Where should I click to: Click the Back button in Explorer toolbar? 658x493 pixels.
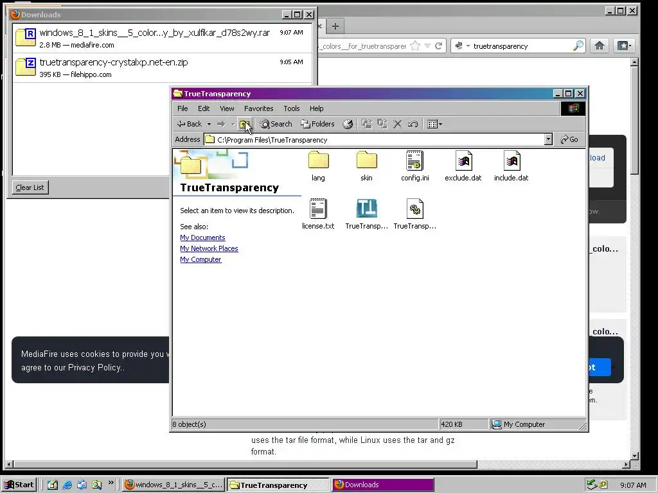190,124
